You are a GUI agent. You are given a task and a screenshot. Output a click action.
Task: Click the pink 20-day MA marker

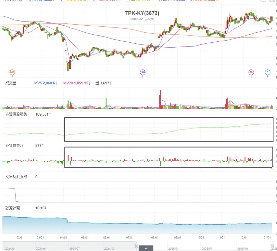251,72
